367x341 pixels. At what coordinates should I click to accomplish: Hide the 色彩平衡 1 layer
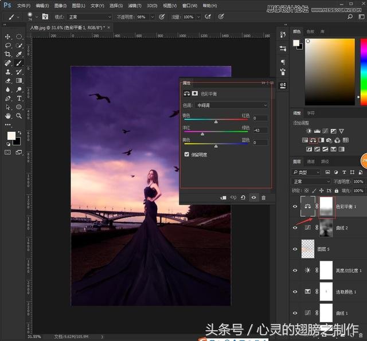pyautogui.click(x=295, y=206)
